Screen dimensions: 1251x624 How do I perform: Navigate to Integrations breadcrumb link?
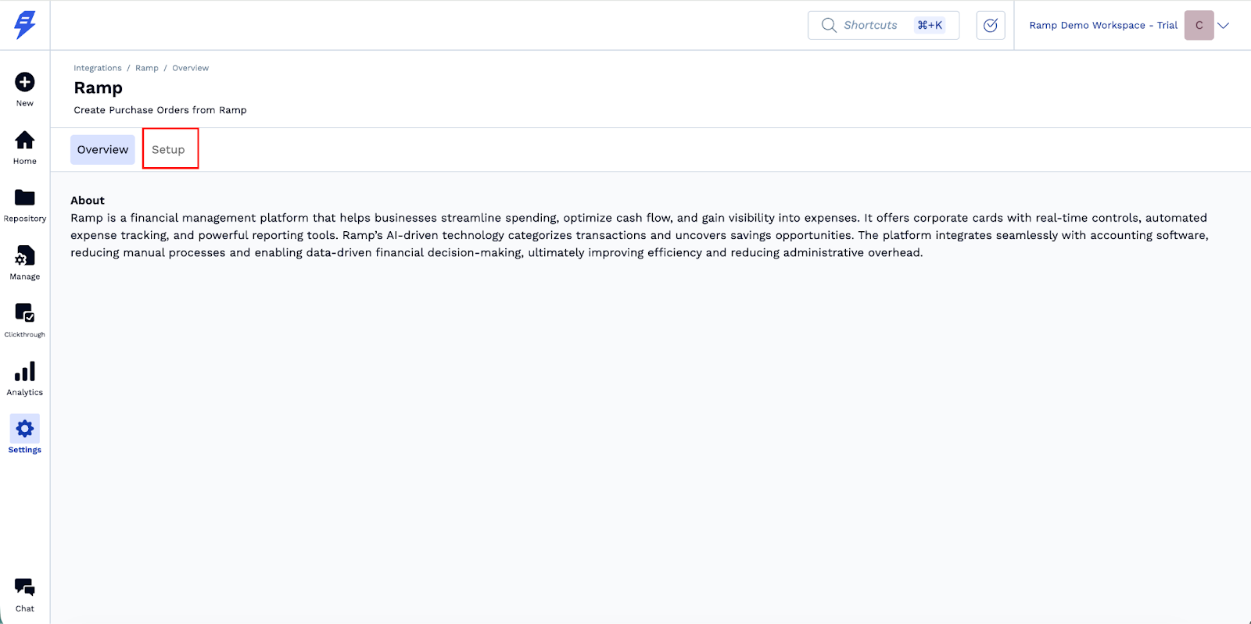point(98,68)
